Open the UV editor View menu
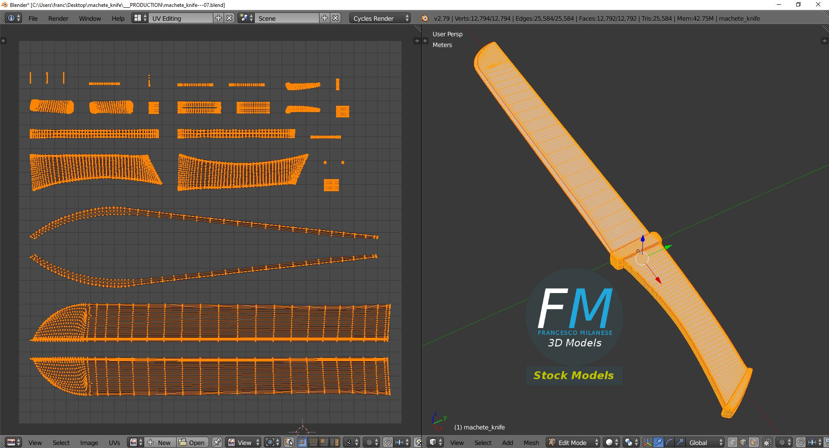Viewport: 829px width, 448px height. (35, 442)
